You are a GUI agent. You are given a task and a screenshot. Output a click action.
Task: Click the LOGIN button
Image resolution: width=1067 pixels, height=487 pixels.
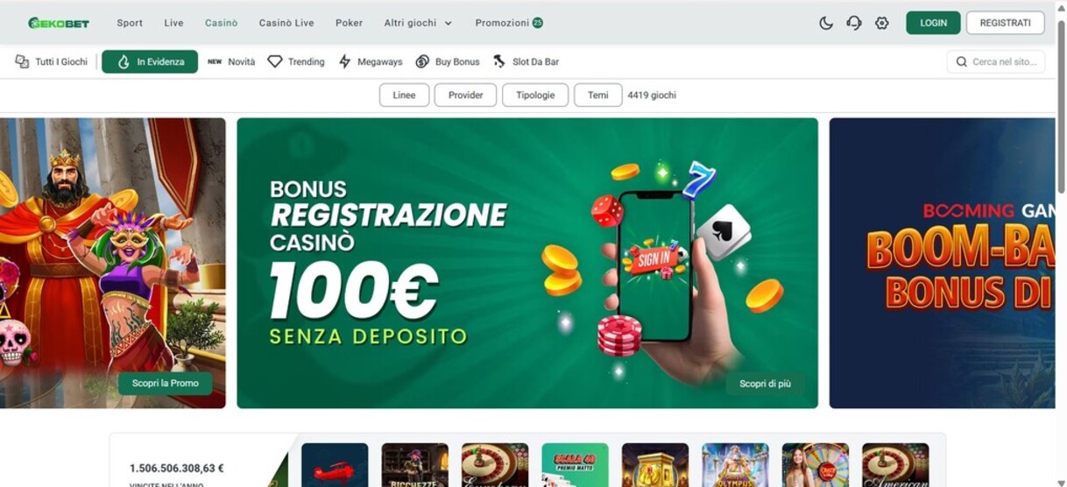(933, 23)
